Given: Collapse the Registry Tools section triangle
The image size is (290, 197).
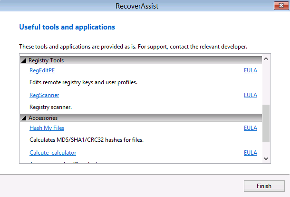Looking at the screenshot, I should pos(24,60).
